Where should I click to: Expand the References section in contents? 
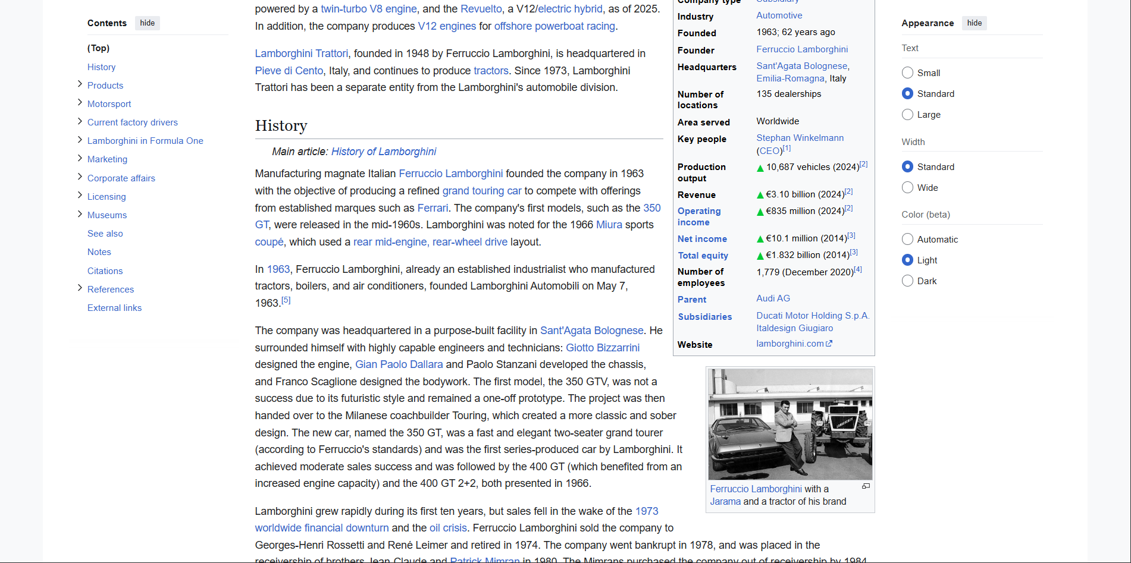tap(80, 288)
